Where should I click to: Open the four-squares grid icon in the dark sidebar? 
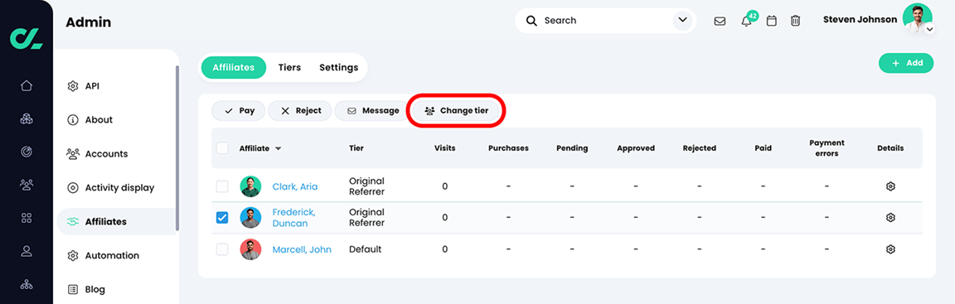click(27, 218)
